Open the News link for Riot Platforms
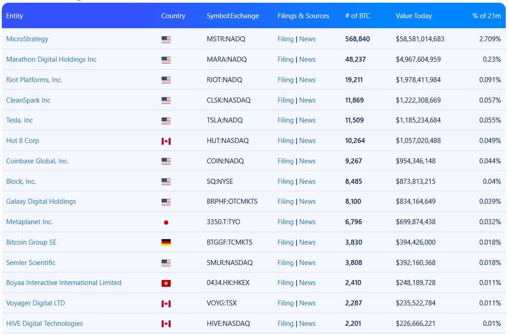The image size is (508, 334). click(307, 80)
